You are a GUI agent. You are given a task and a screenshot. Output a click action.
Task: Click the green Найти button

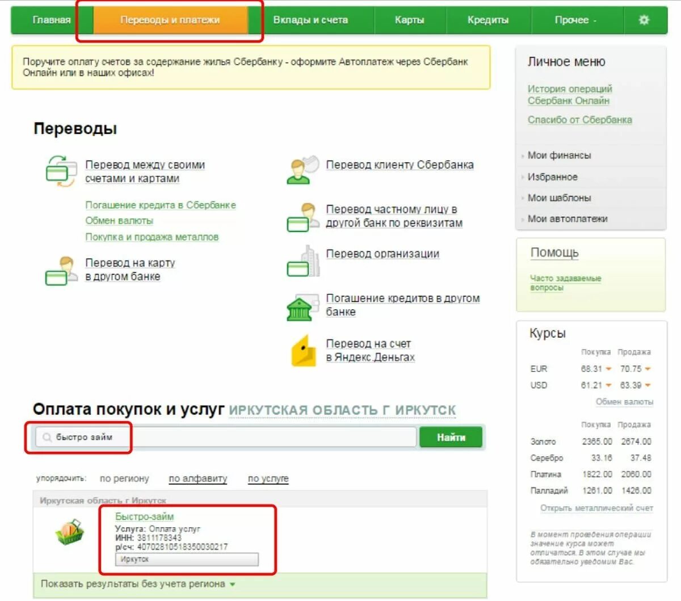coord(451,438)
